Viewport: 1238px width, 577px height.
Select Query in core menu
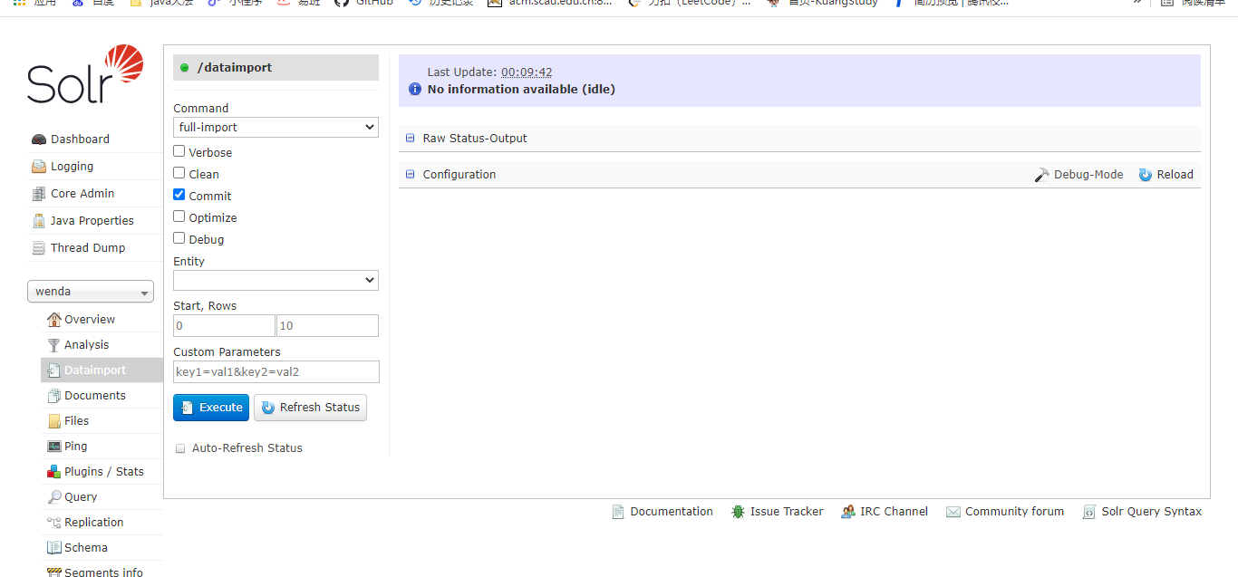81,497
